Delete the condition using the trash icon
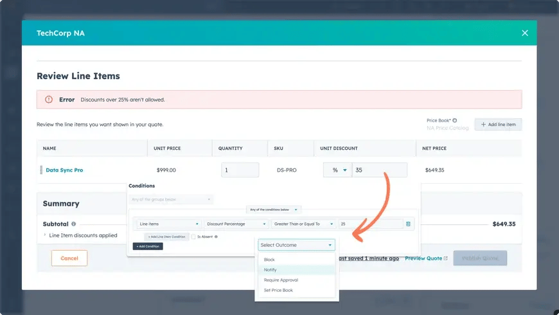The width and height of the screenshot is (559, 315). tap(408, 224)
